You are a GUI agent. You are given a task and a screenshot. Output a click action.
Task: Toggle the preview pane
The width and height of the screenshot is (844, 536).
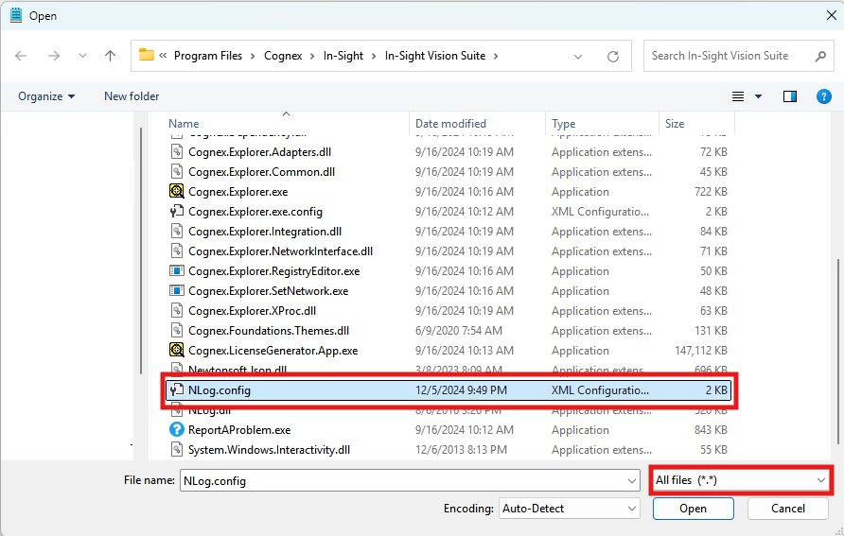click(790, 96)
